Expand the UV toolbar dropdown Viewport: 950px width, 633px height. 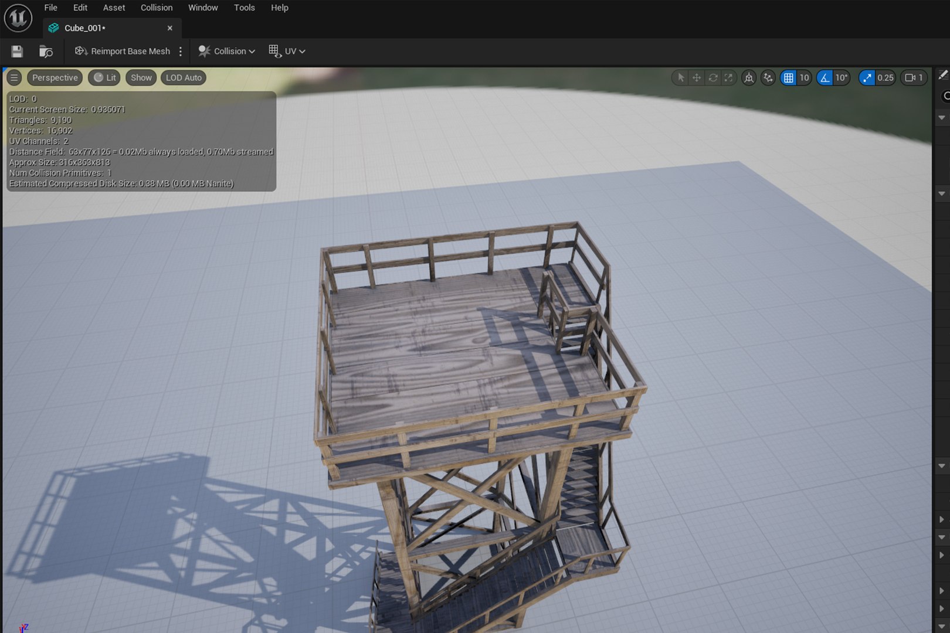click(x=287, y=52)
